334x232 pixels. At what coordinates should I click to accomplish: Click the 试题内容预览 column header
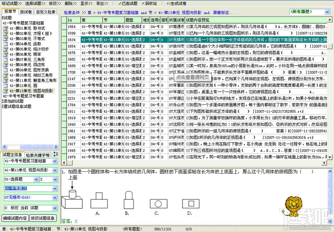(256, 20)
